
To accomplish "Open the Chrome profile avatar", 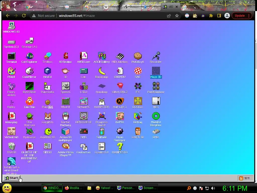I will click(x=227, y=16).
